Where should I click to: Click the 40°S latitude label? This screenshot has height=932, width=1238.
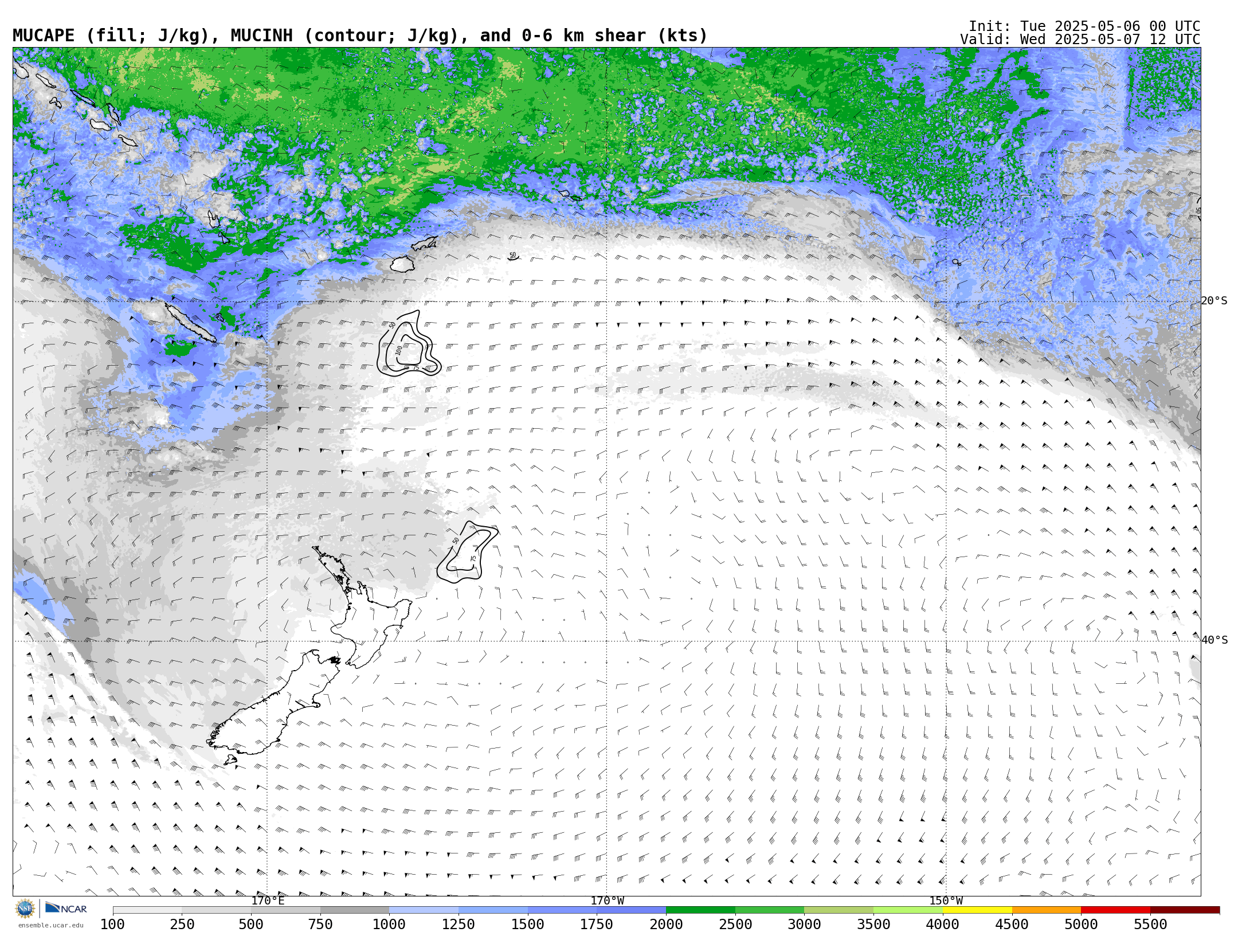[x=1214, y=640]
